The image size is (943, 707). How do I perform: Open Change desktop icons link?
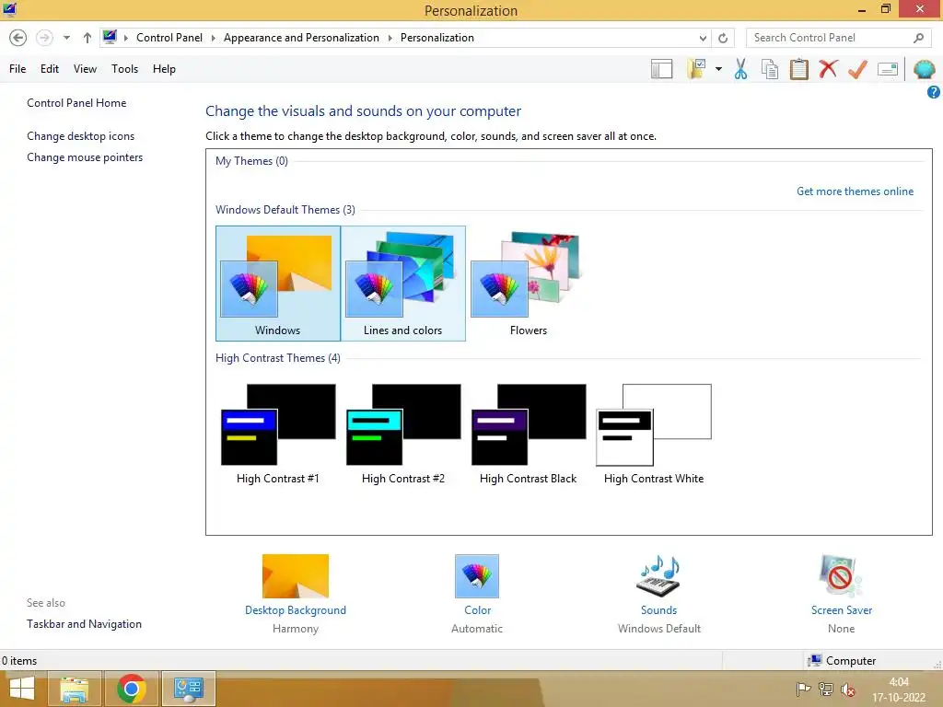coord(81,136)
